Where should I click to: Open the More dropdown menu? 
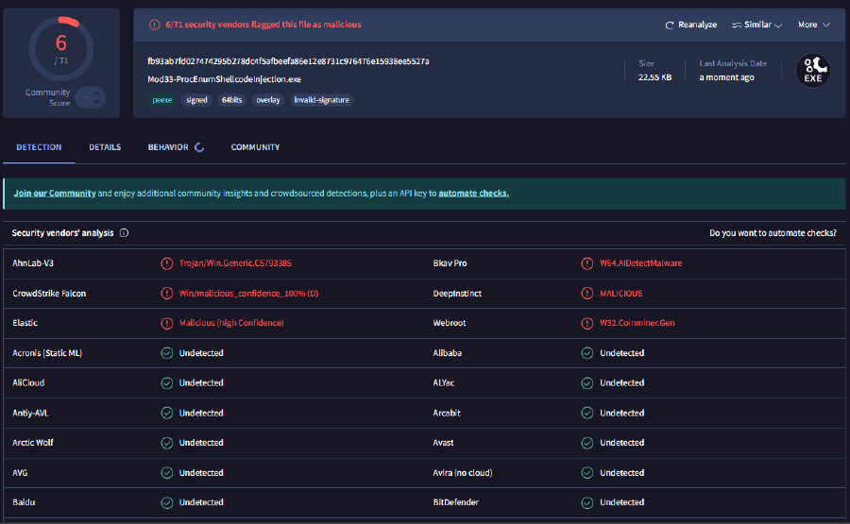813,25
